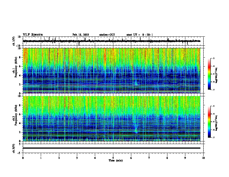The height and width of the screenshot is (177, 229).
Task: Click the "8" kHz tick on the ch.1 frequency axis
Action: (x=20, y=57)
